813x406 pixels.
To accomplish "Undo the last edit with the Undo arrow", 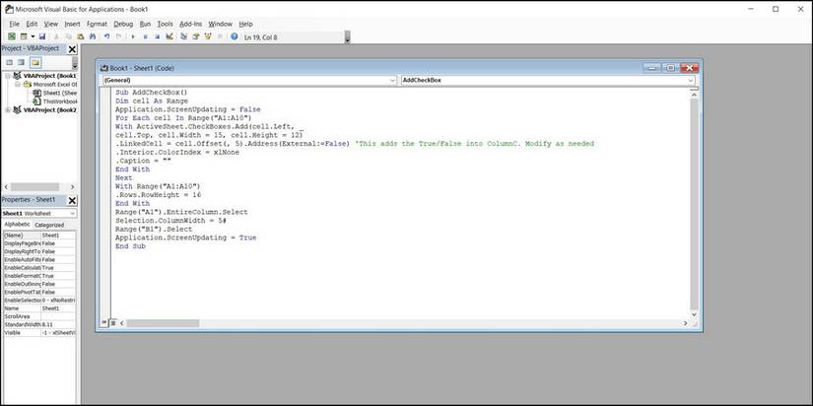I will (x=106, y=36).
